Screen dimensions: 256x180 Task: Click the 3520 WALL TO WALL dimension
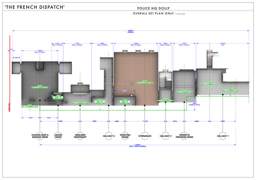165,44
